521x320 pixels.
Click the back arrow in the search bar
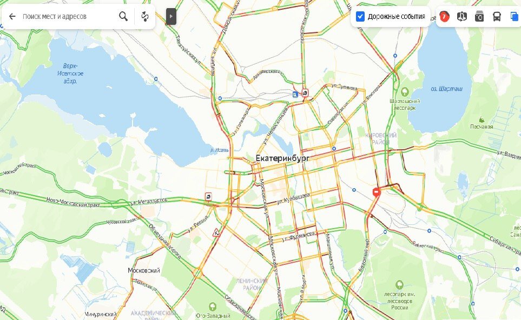pos(12,16)
